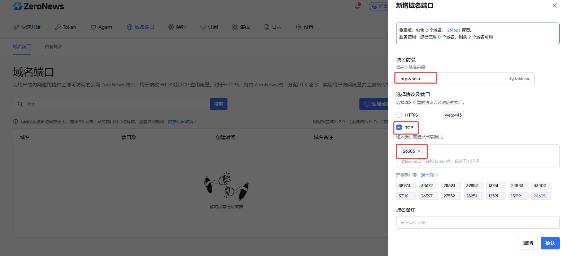Screen dimensions: 567x256
Task: Select recommended port 38973
Action: click(x=405, y=186)
